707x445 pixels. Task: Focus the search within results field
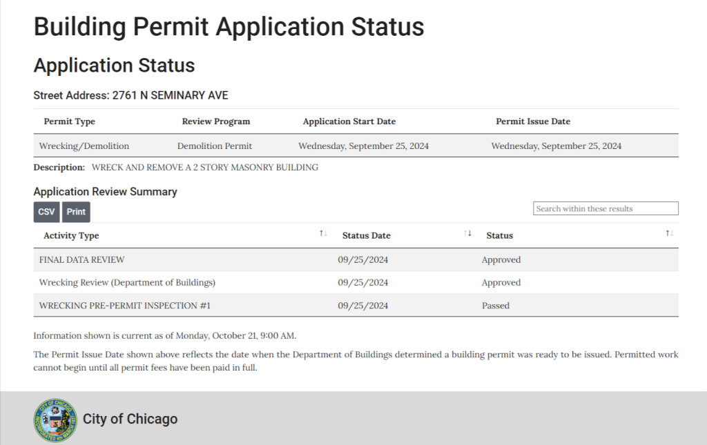tap(606, 208)
